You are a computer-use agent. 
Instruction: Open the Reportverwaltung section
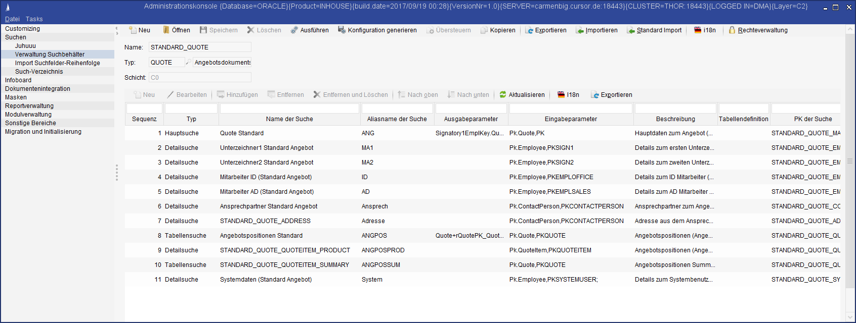tap(29, 106)
